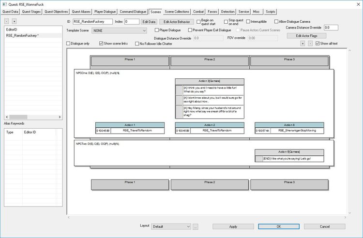The image size is (363, 238).
Task: Select Action 8 RSE_ShenaniganStopMoving
Action: (289, 131)
